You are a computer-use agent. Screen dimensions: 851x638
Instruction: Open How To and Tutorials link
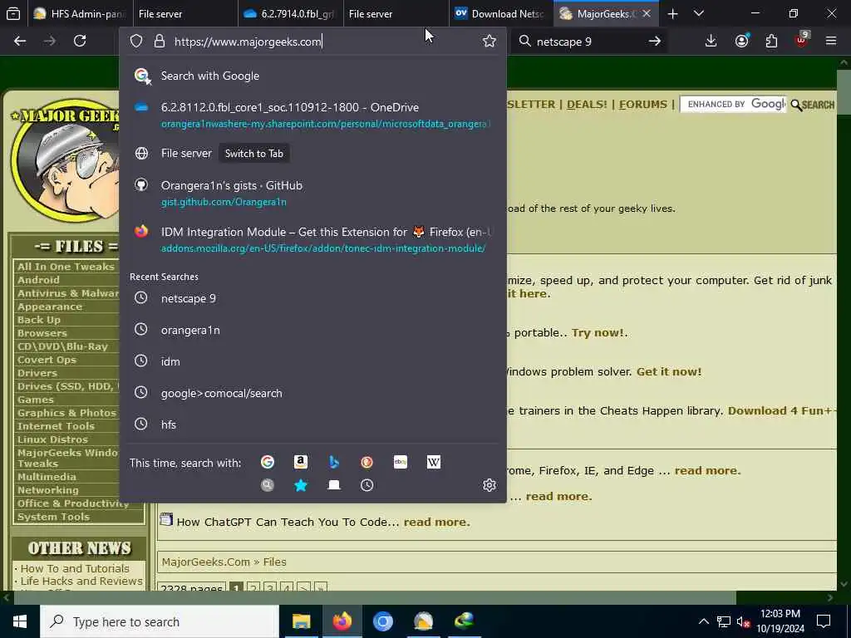(x=75, y=568)
